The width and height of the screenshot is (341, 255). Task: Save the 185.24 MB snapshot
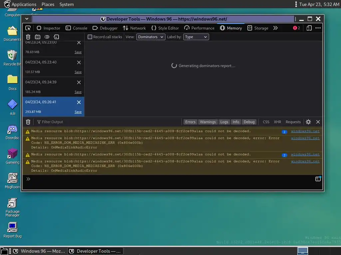pyautogui.click(x=78, y=92)
